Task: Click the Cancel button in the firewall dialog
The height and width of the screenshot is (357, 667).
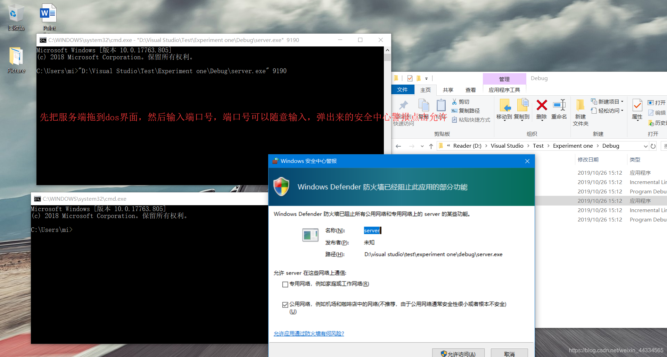Action: point(509,354)
